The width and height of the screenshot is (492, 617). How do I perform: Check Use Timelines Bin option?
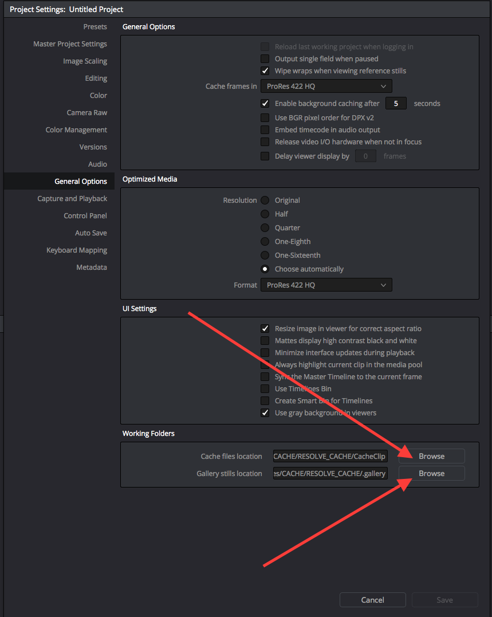[265, 389]
